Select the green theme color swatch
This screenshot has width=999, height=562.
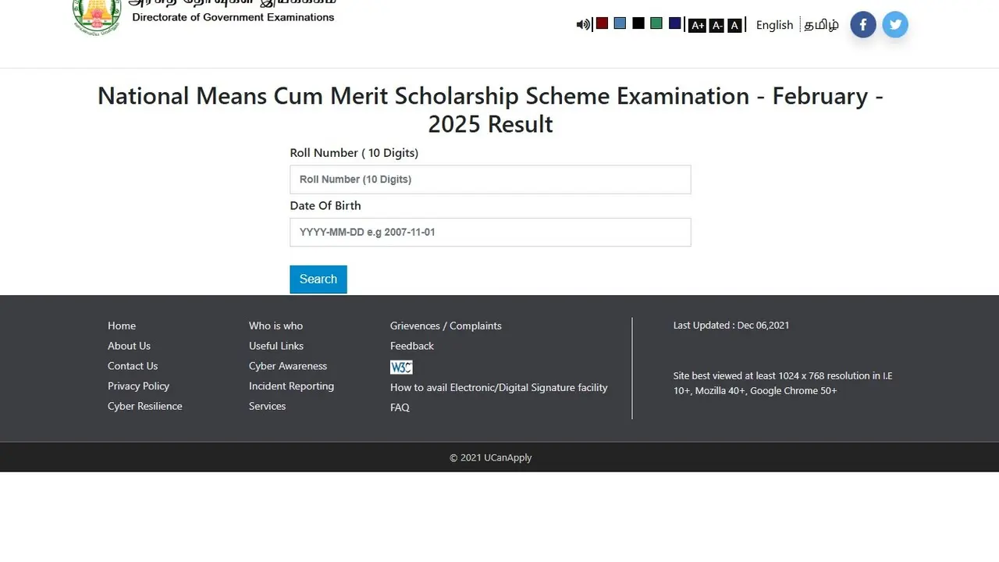tap(656, 23)
